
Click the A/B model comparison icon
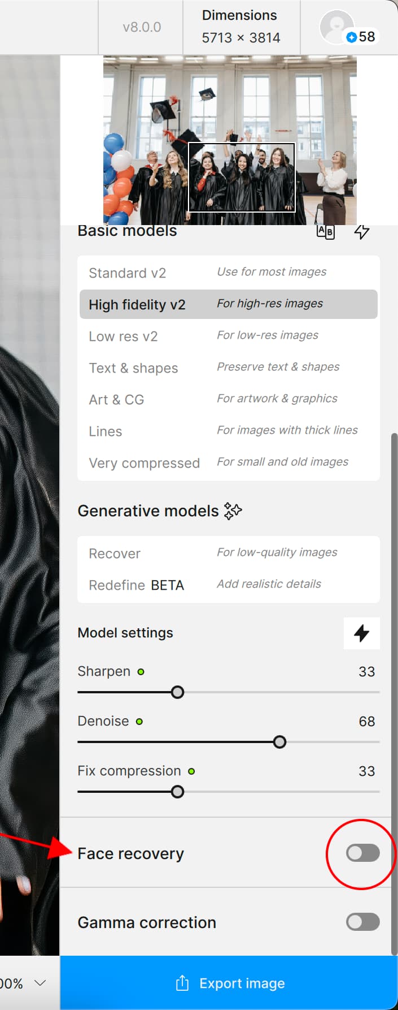click(x=325, y=231)
